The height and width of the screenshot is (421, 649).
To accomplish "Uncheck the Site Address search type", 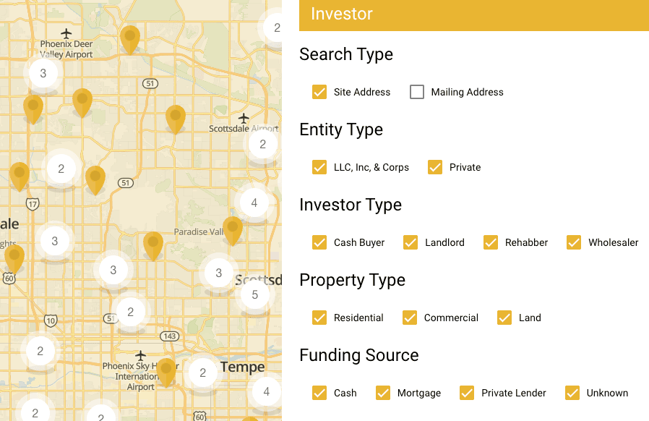I will tap(319, 92).
